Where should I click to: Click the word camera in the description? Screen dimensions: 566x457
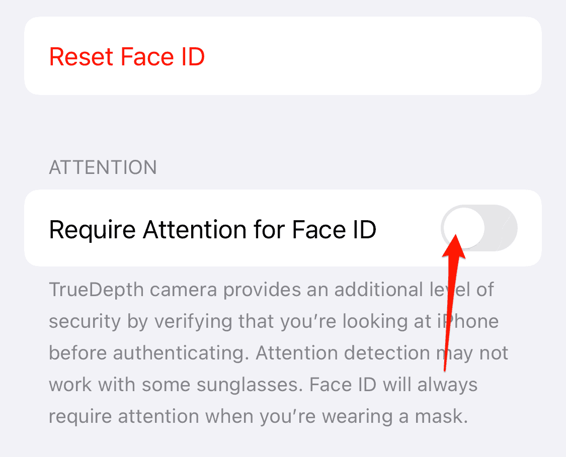183,290
